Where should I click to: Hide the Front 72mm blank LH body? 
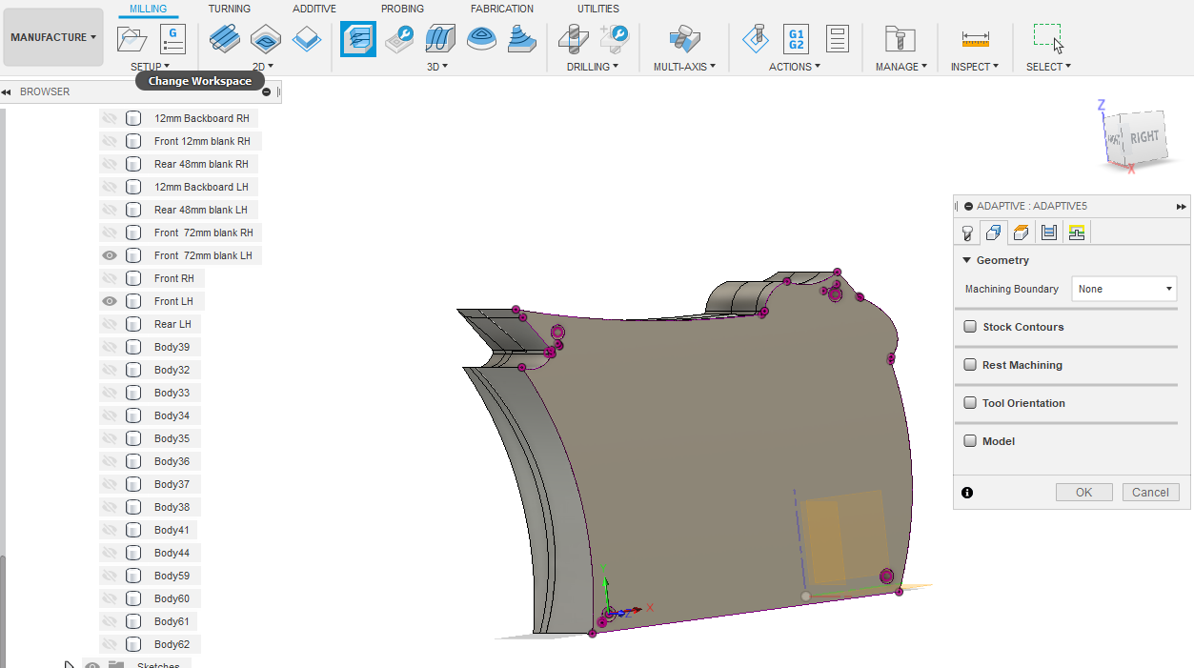pos(110,255)
